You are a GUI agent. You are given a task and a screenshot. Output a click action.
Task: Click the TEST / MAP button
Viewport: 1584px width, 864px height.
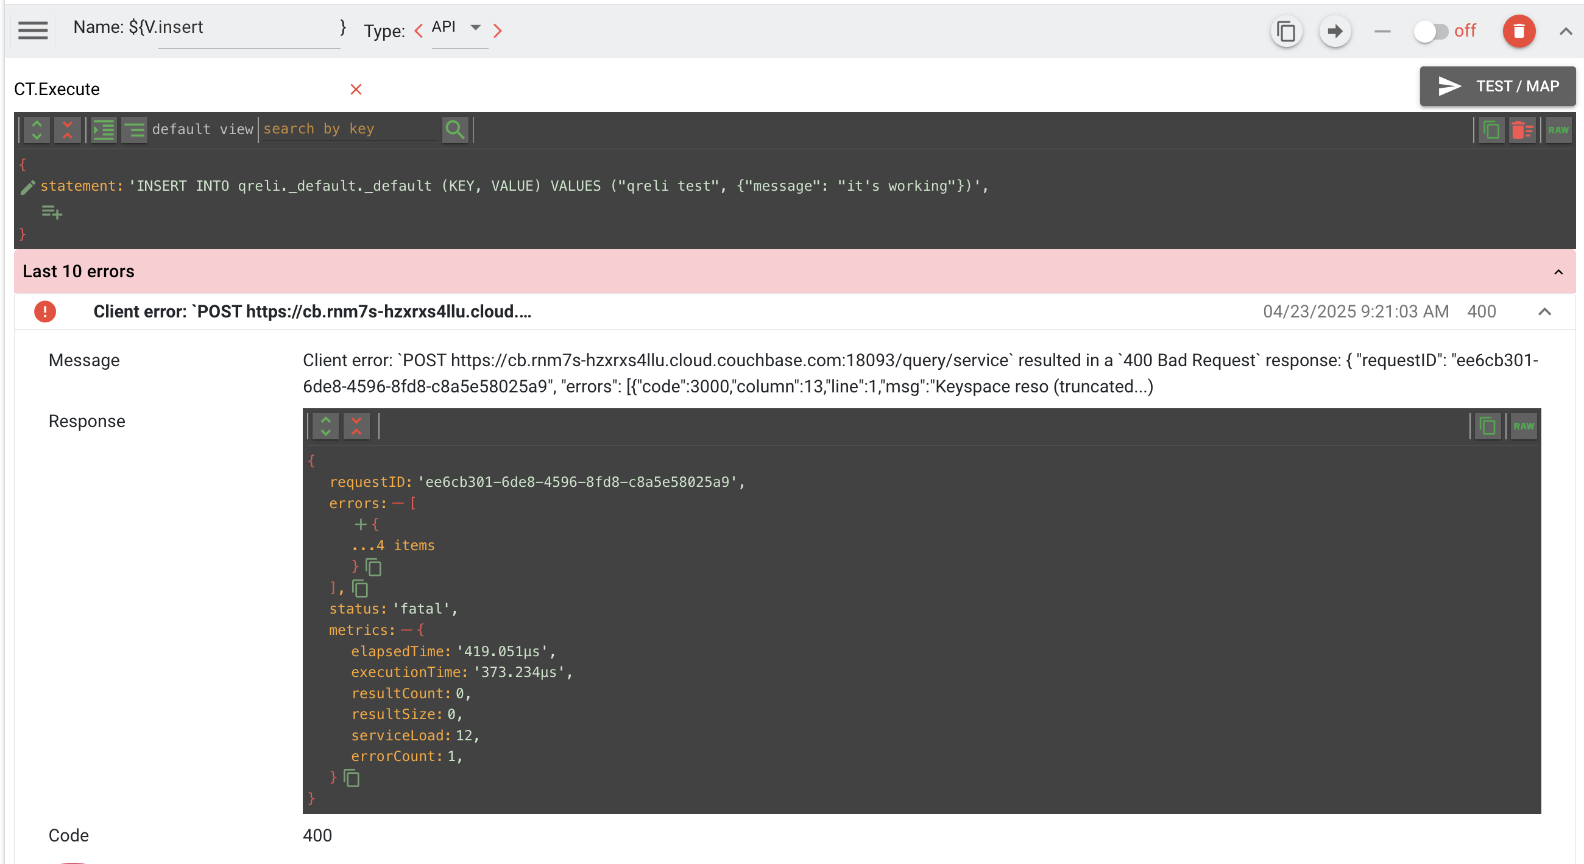pyautogui.click(x=1497, y=86)
